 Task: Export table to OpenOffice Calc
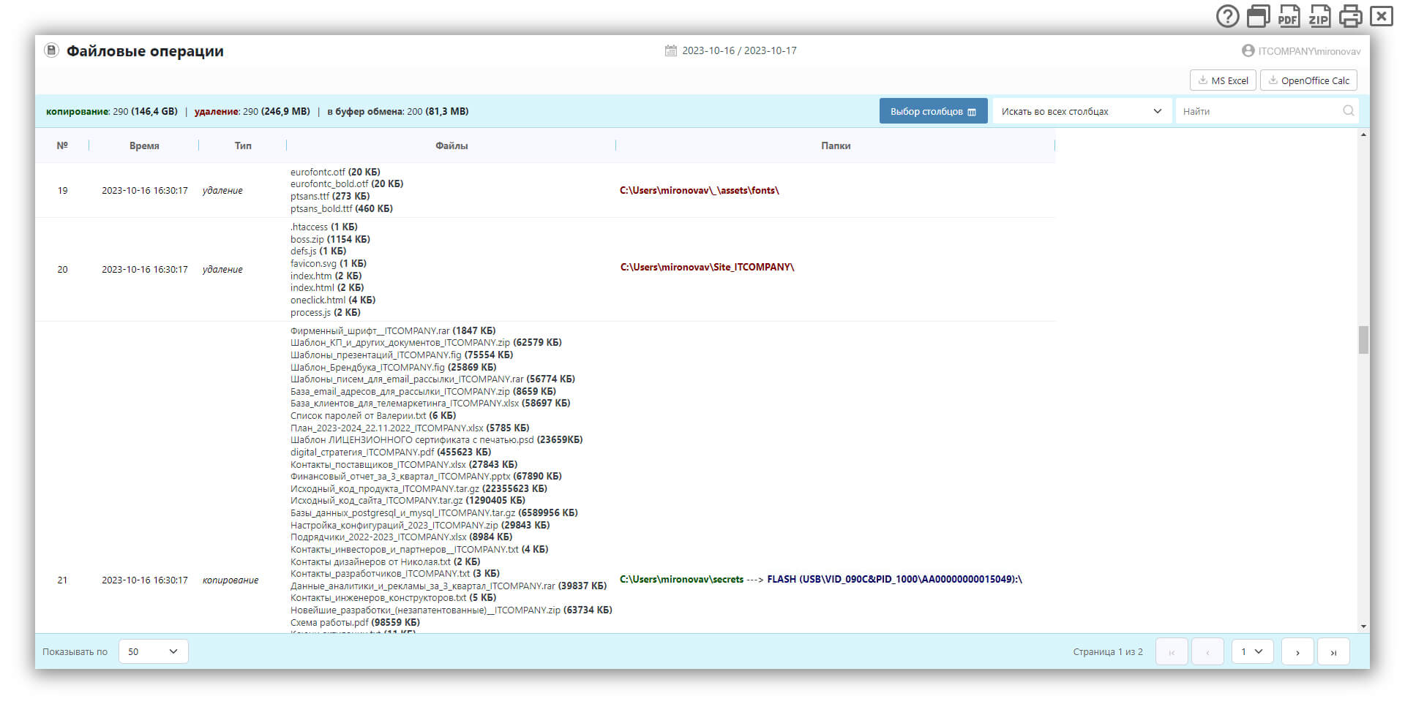[x=1308, y=80]
